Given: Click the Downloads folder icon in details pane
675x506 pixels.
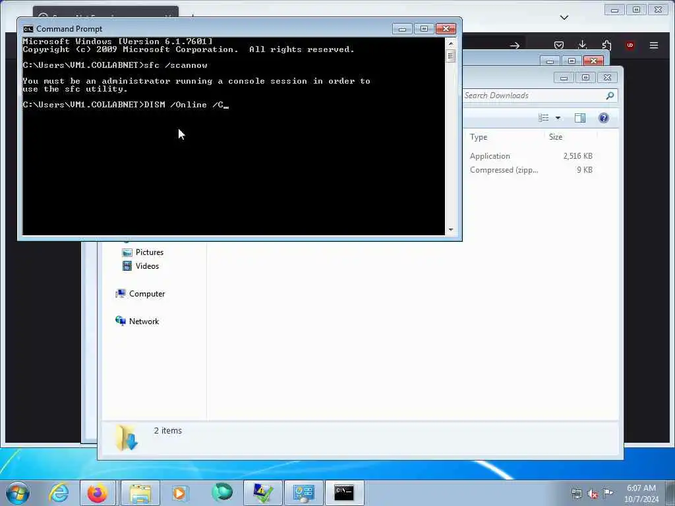Looking at the screenshot, I should (127, 437).
